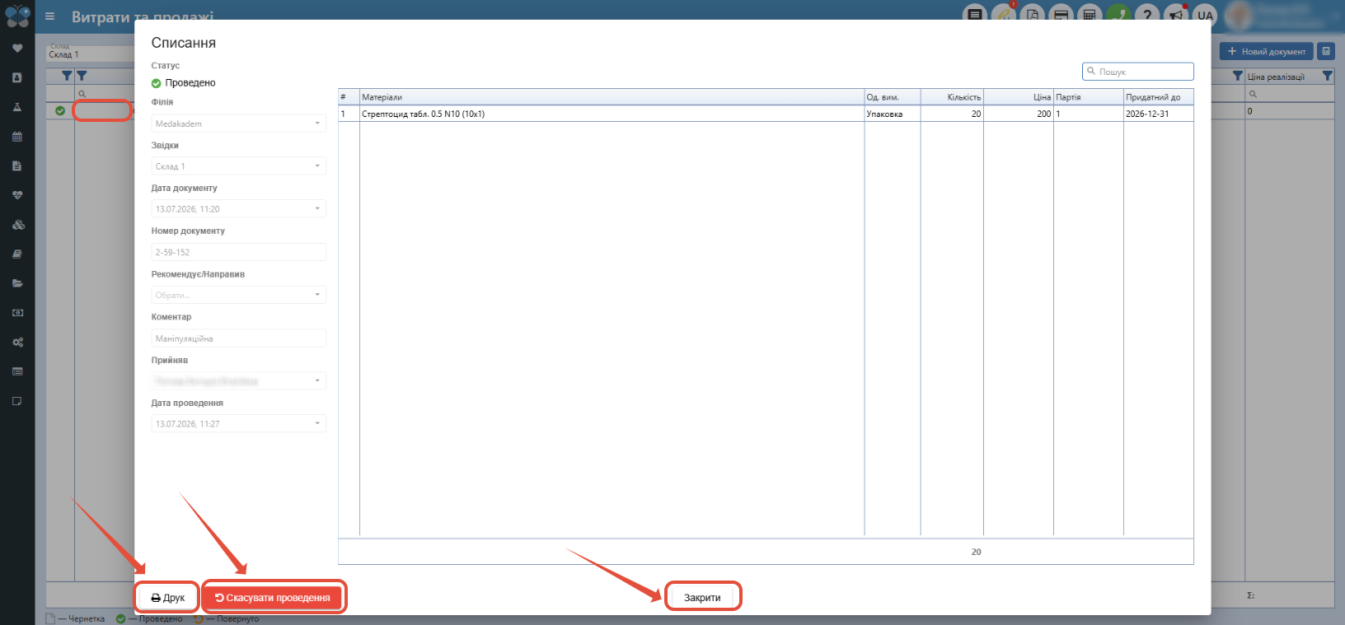Open the money bill sidebar section
The width and height of the screenshot is (1345, 625).
(x=17, y=313)
